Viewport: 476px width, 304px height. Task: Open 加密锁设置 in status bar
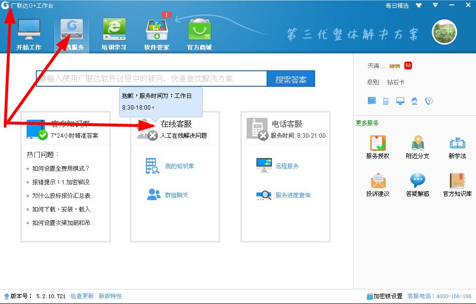tap(384, 296)
